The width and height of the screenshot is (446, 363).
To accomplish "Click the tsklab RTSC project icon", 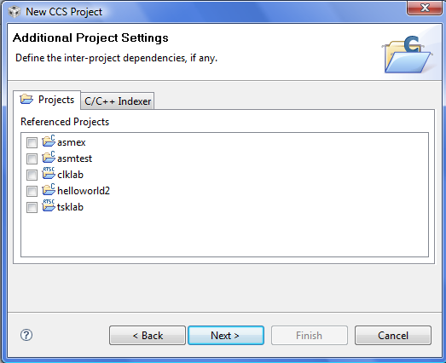I will coord(49,206).
